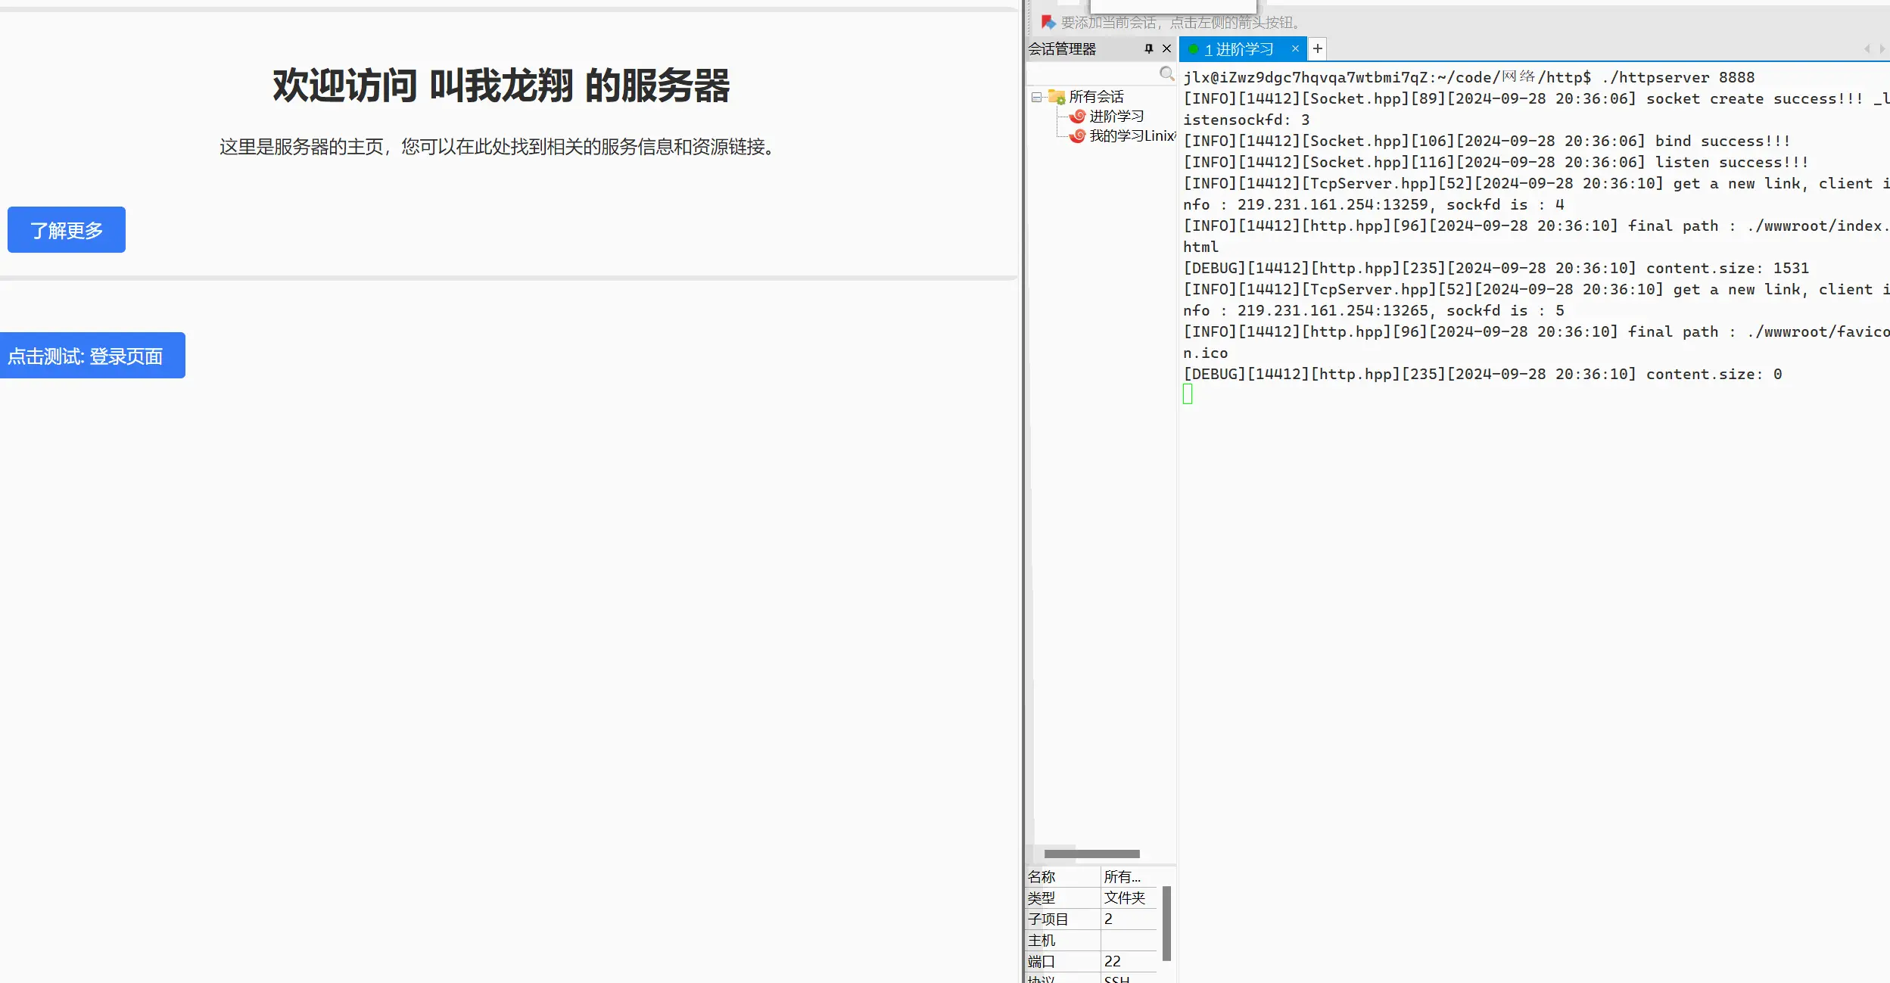The width and height of the screenshot is (1890, 983).
Task: Click the 文件夹 value cell
Action: click(1128, 898)
